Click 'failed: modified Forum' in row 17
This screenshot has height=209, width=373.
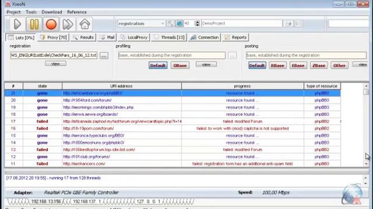click(242, 121)
